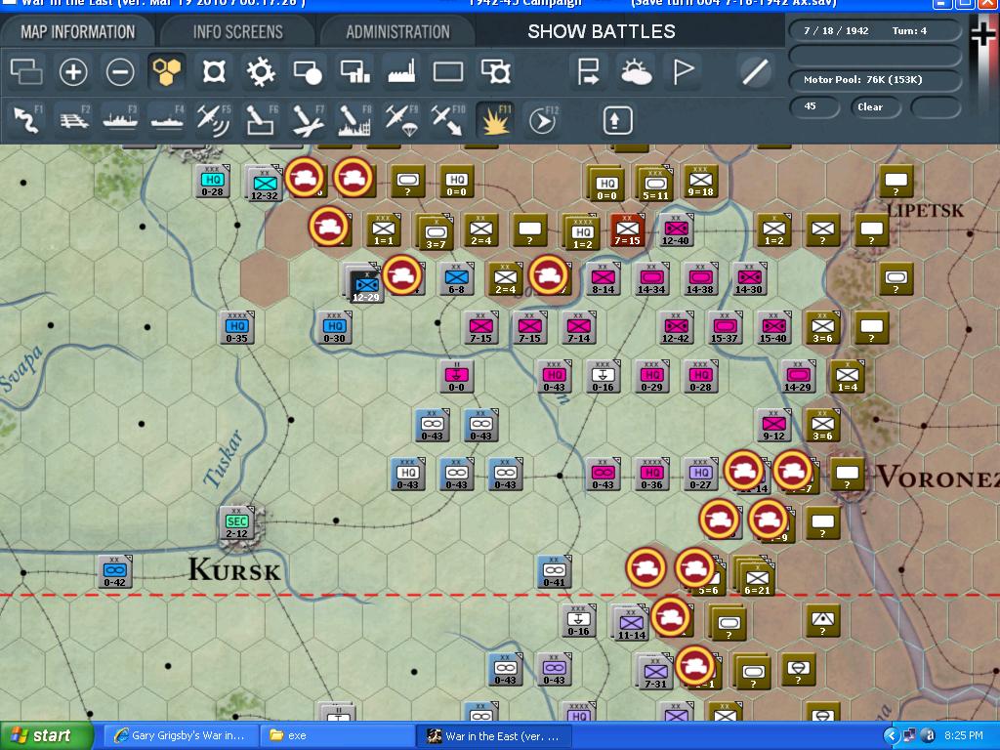Click the diagonal slash toolbar icon
1000x750 pixels.
coord(755,71)
